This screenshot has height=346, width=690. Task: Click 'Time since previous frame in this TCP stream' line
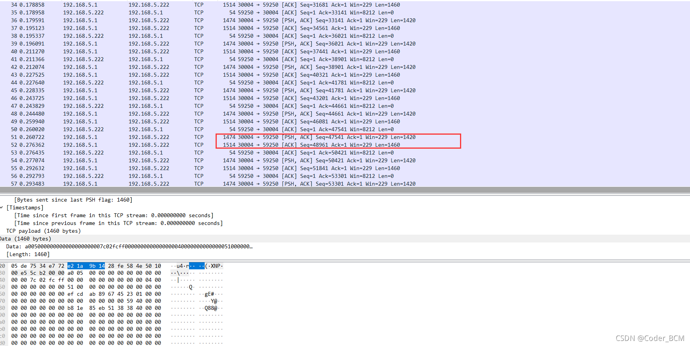coord(119,223)
